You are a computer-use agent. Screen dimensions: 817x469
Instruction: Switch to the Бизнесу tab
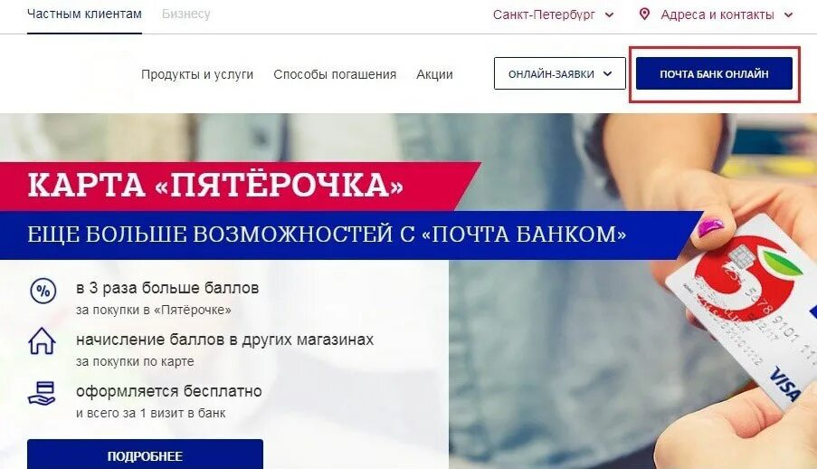coord(186,14)
